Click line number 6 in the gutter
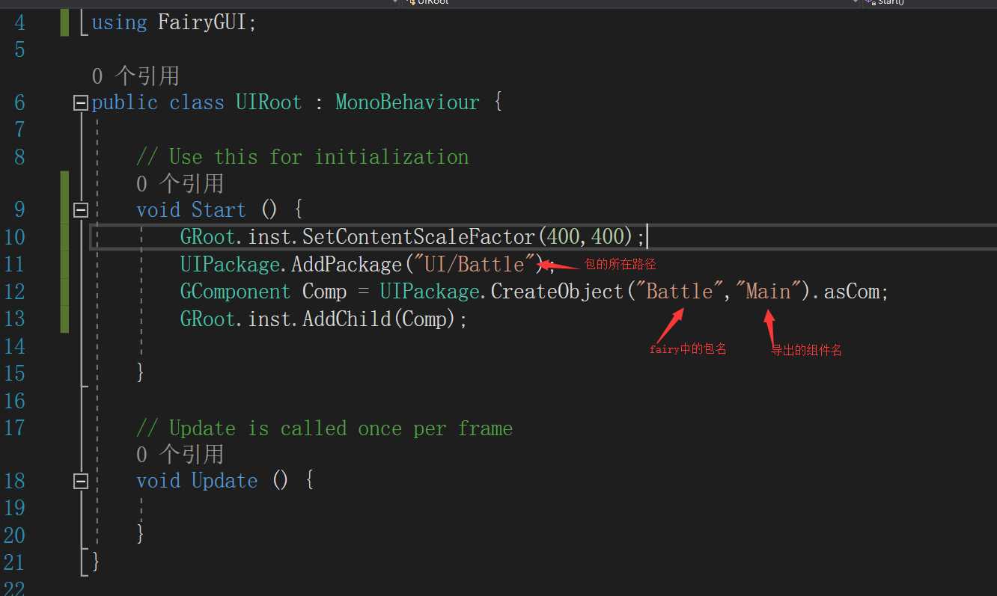997x596 pixels. pyautogui.click(x=19, y=102)
